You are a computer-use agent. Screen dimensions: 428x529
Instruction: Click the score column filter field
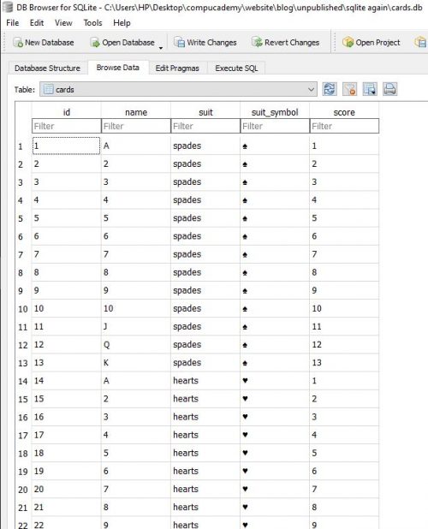(344, 126)
